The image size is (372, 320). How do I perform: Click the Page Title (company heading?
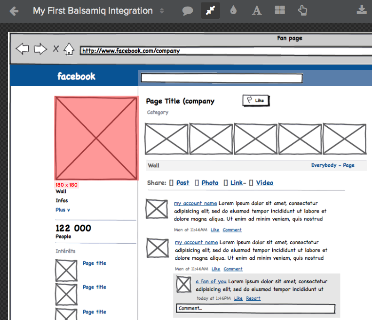(180, 101)
